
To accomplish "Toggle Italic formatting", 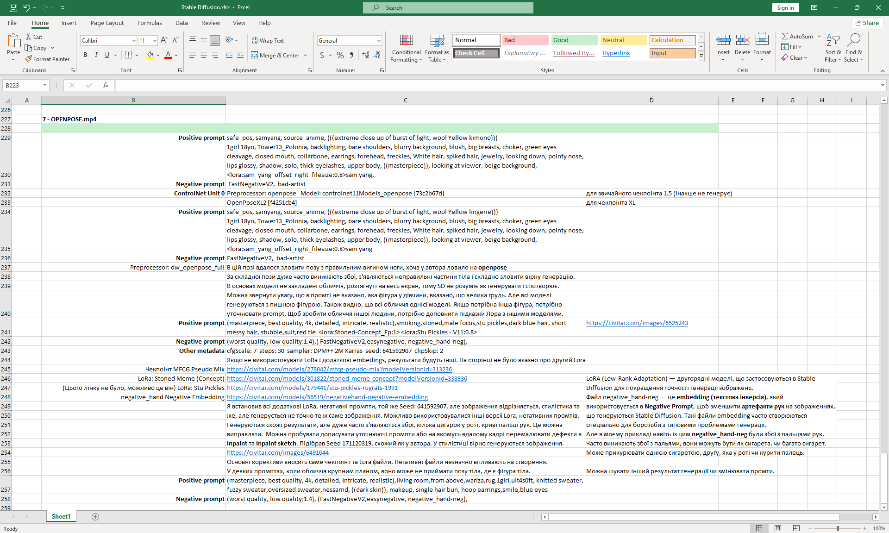I will [96, 55].
